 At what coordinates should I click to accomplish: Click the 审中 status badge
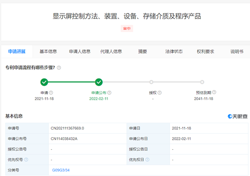tap(127, 28)
